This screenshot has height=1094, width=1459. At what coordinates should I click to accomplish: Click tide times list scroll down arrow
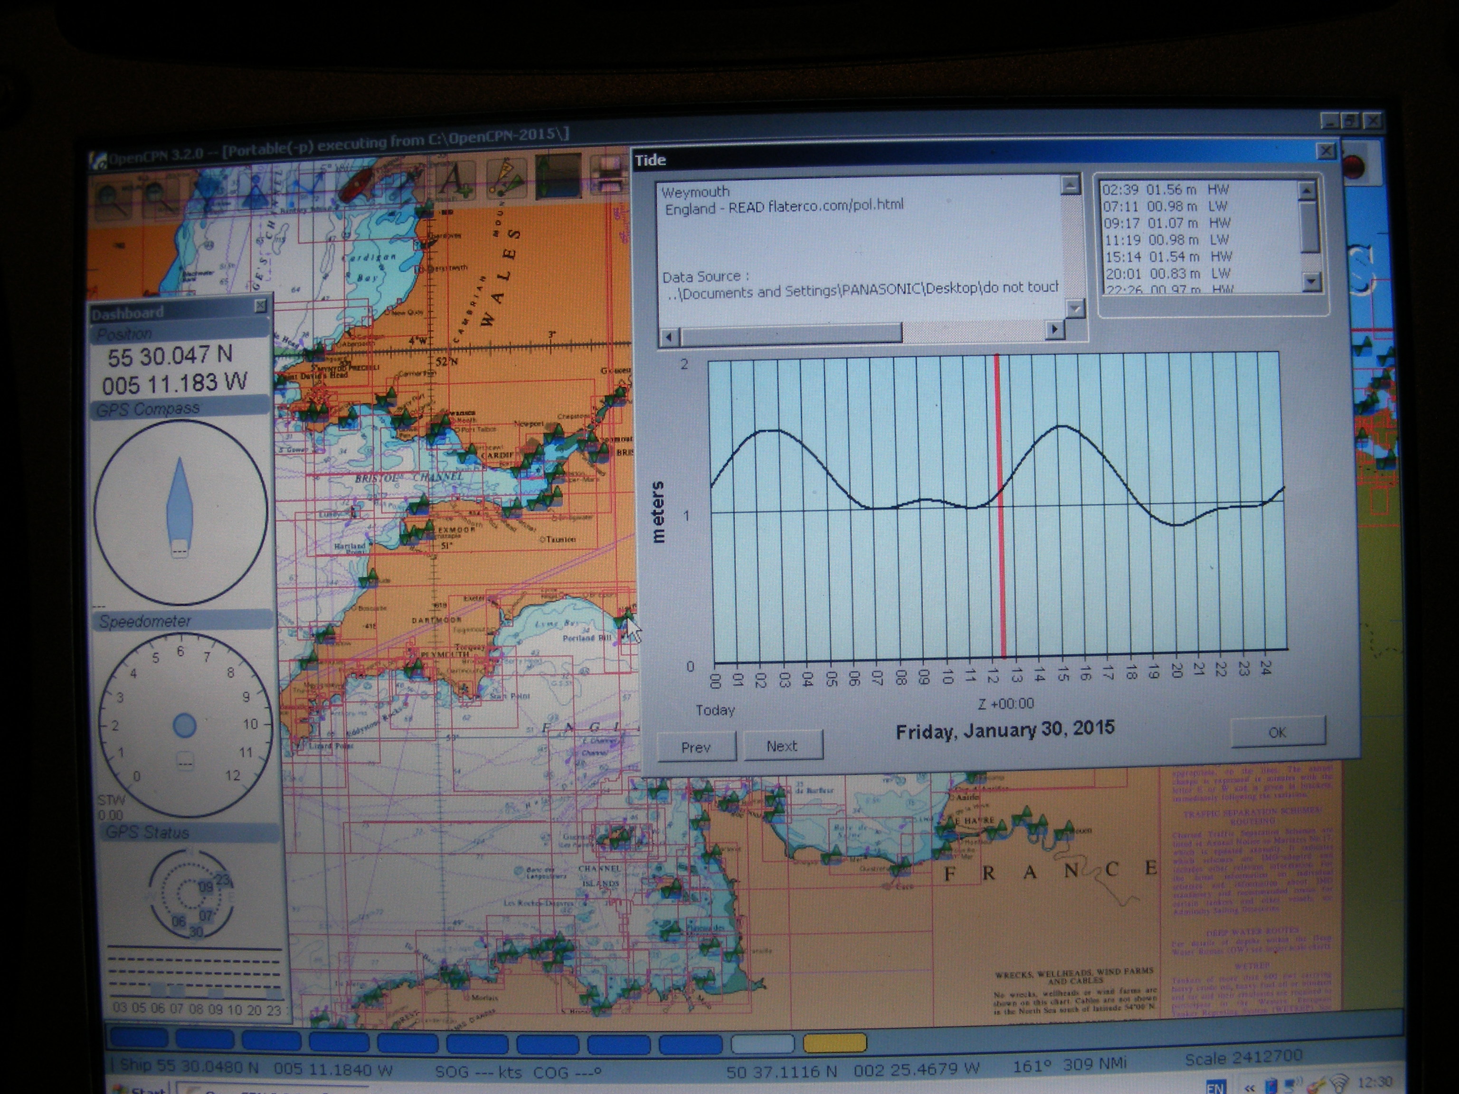click(x=1311, y=282)
